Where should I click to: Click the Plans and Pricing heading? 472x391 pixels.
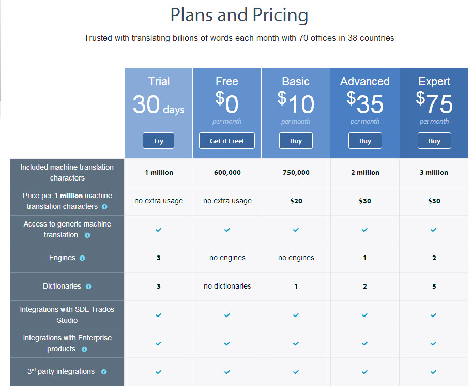point(239,15)
